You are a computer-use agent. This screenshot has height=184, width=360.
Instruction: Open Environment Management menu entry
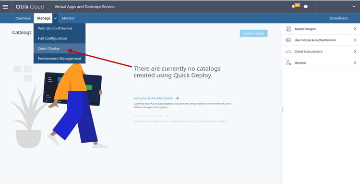point(60,59)
